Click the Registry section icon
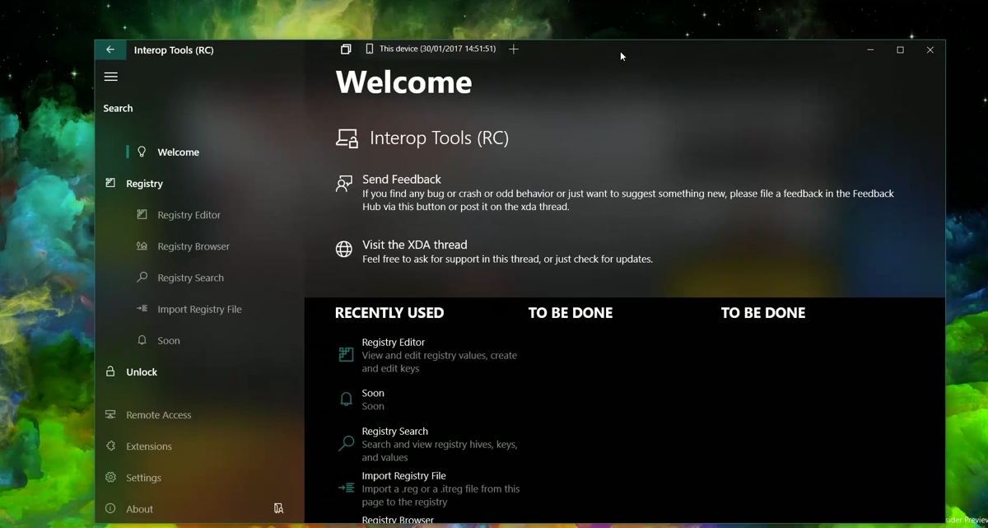988x528 pixels. tap(110, 183)
